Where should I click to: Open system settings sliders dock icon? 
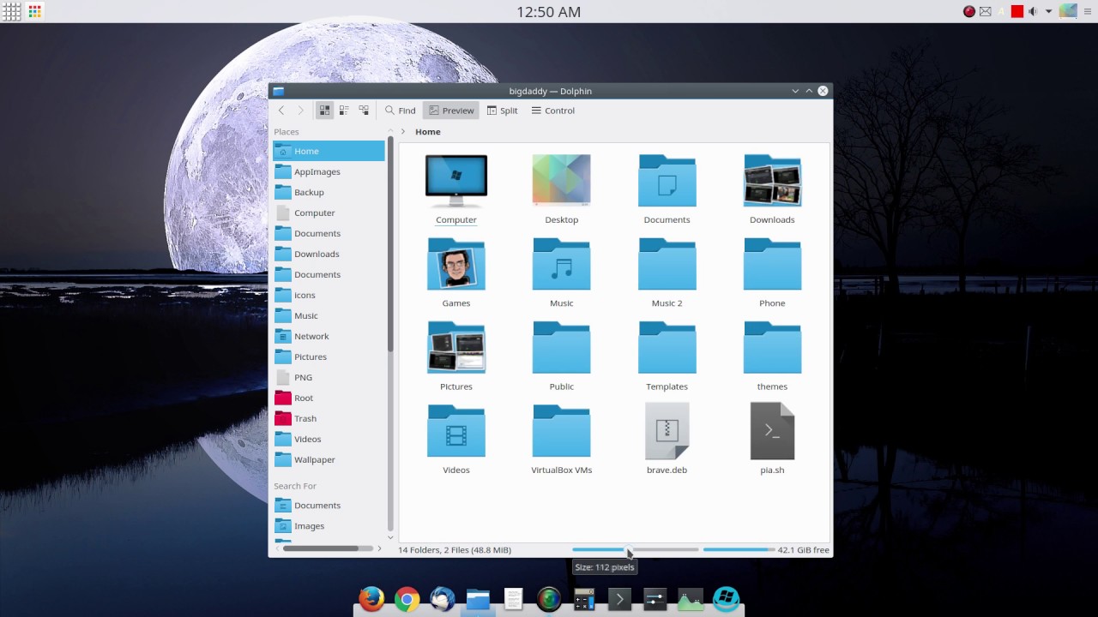(x=655, y=599)
